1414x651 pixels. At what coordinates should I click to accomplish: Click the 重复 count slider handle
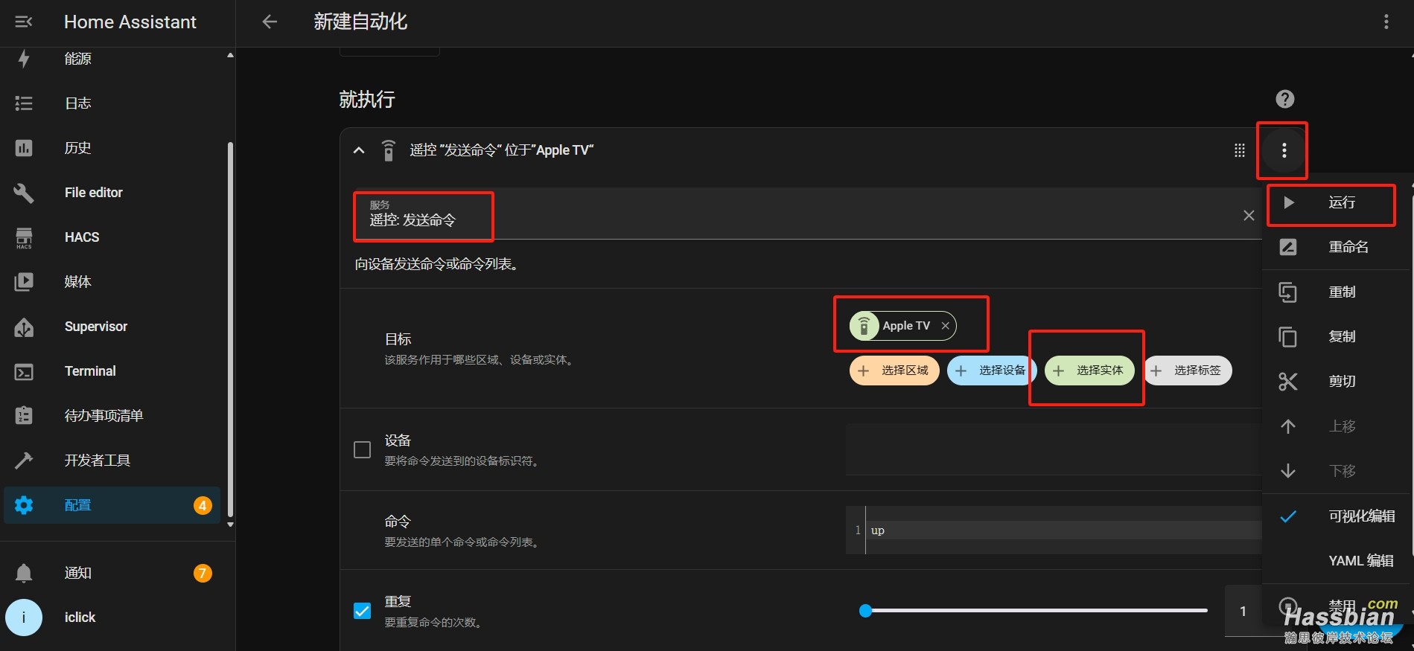[865, 611]
